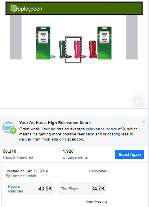Select the pink boot in the video

[x=79, y=50]
